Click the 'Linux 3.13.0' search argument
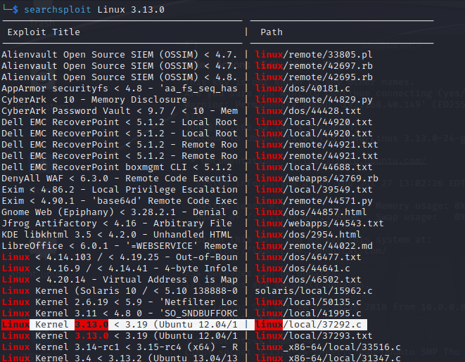Viewport: 465px width, 362px height. [131, 10]
